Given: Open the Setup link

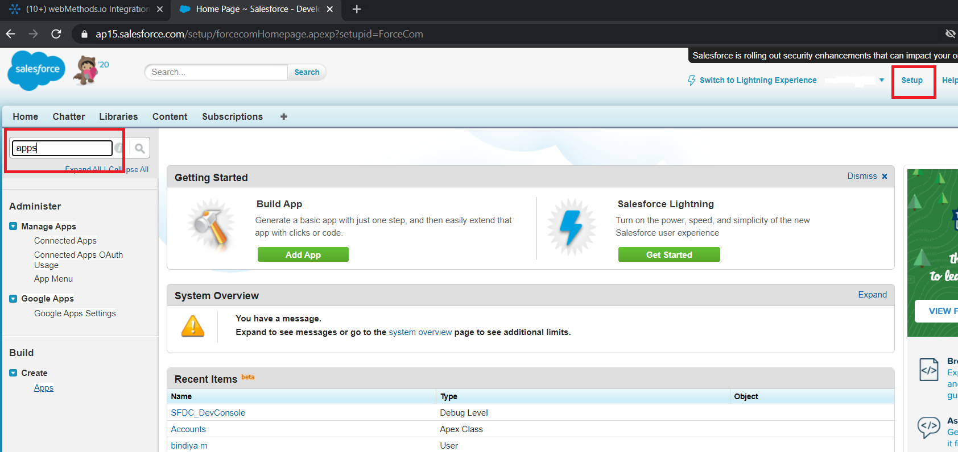Looking at the screenshot, I should pyautogui.click(x=912, y=80).
